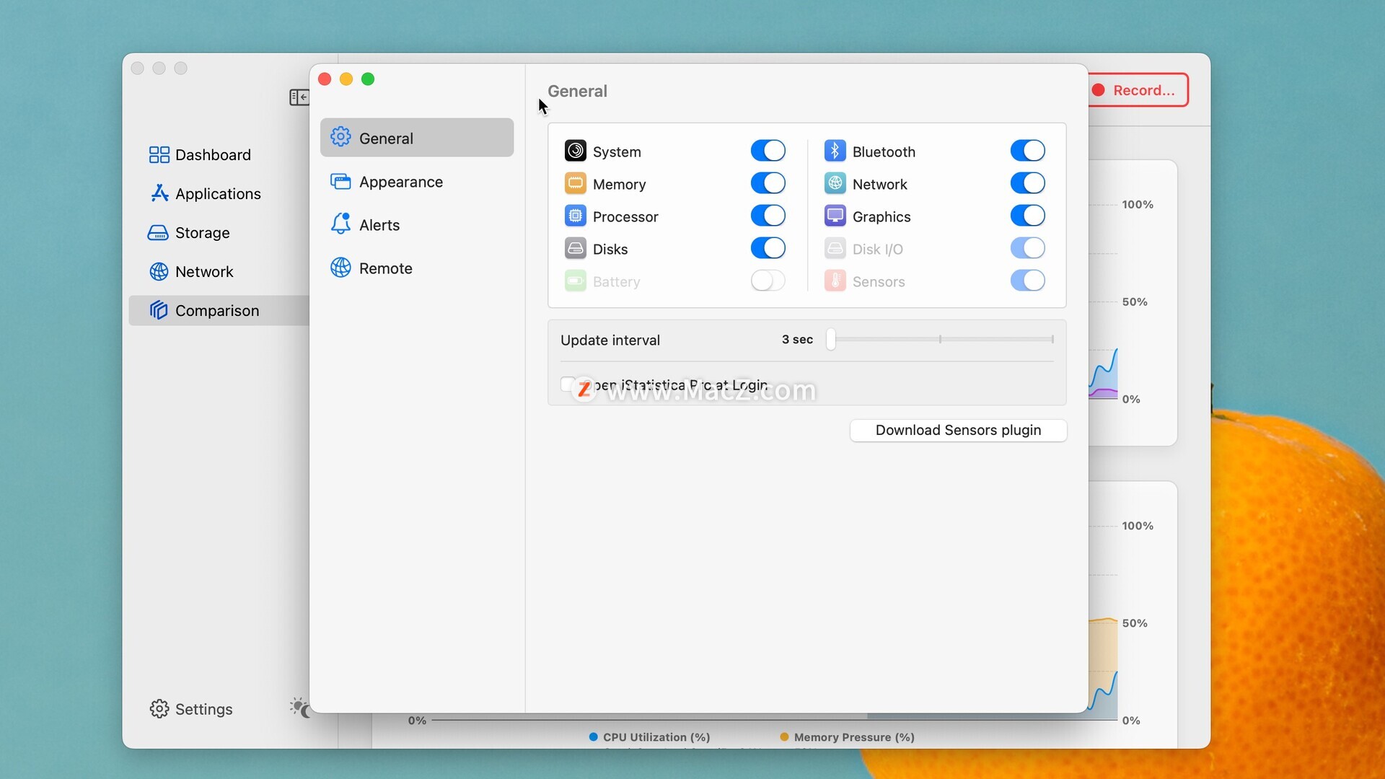Click the System module icon
The height and width of the screenshot is (779, 1385).
[575, 151]
